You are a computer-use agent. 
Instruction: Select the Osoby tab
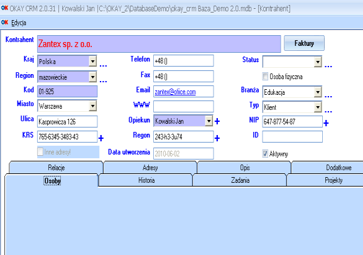pyautogui.click(x=52, y=181)
